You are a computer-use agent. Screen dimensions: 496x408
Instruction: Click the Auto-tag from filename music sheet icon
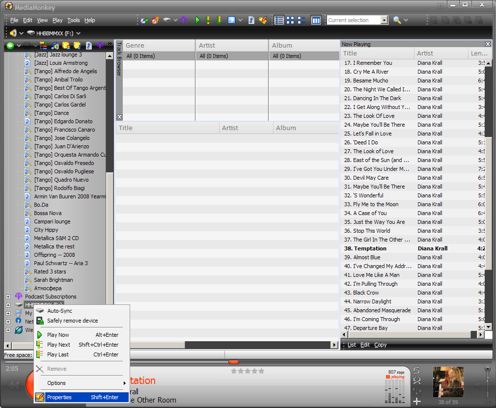251,20
